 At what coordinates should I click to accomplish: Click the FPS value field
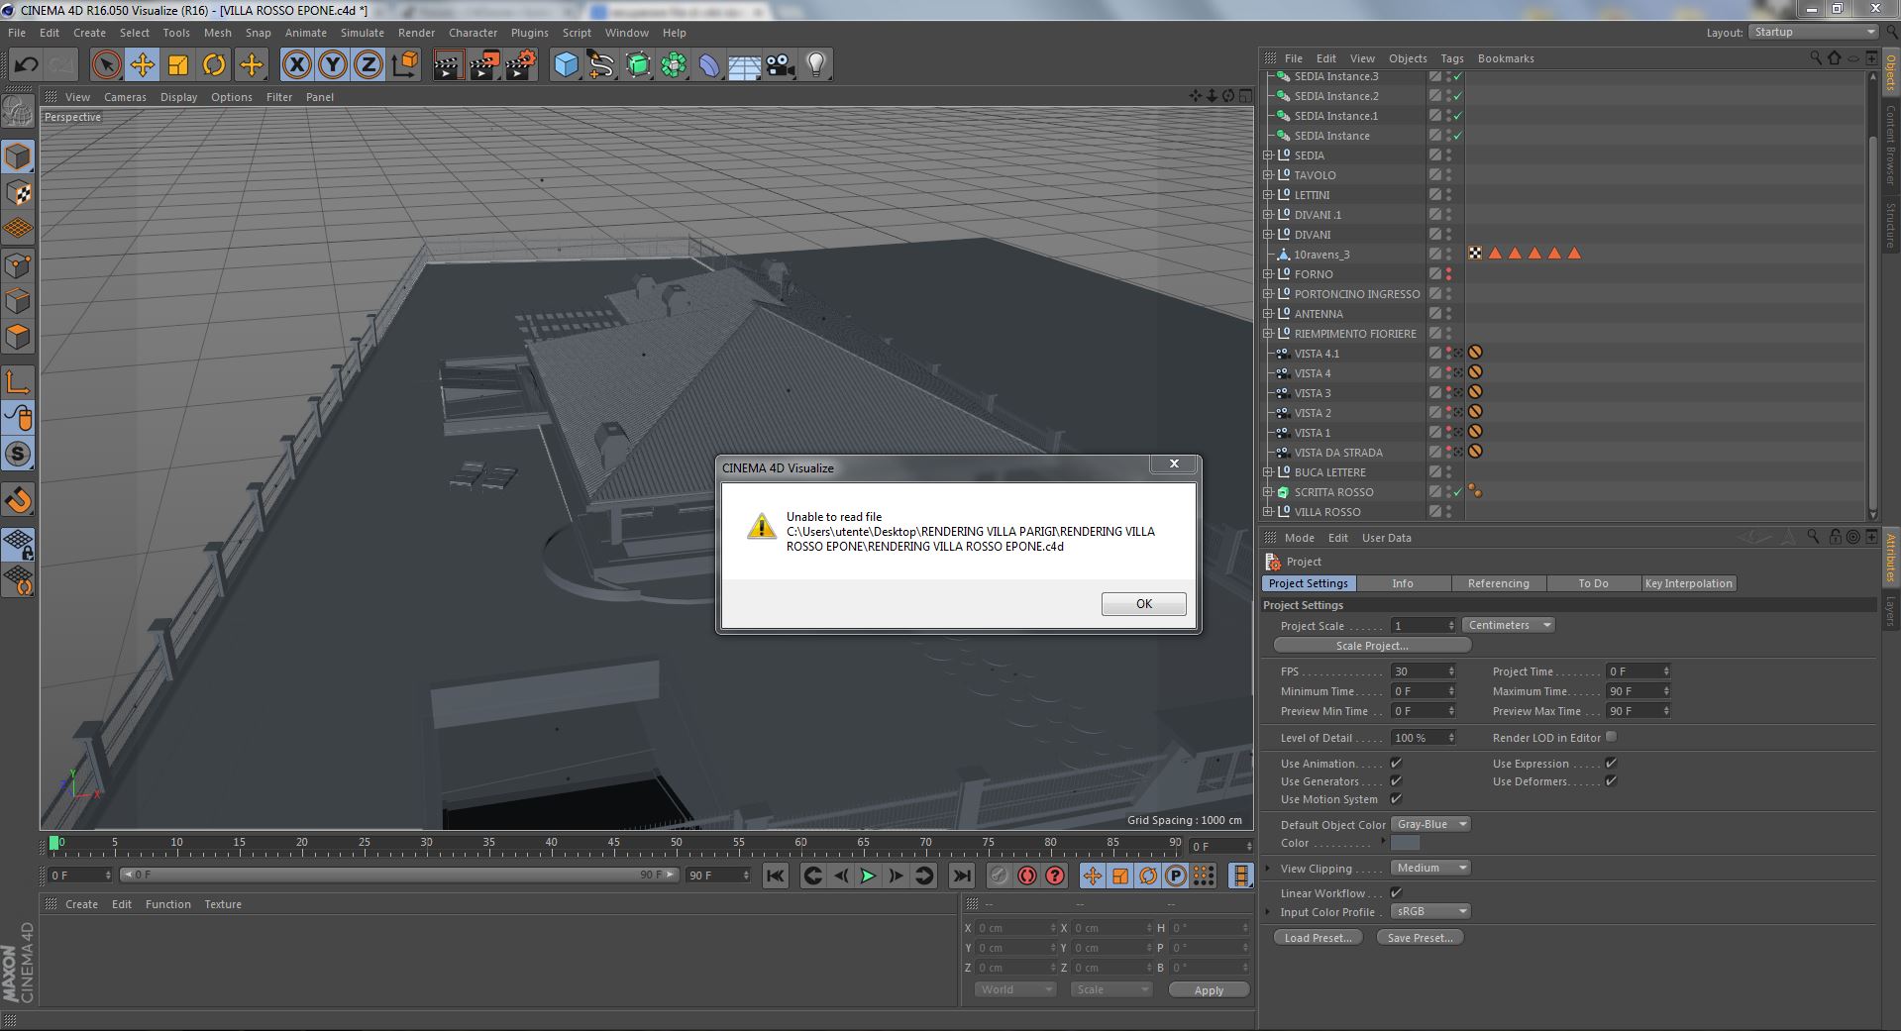pos(1423,671)
